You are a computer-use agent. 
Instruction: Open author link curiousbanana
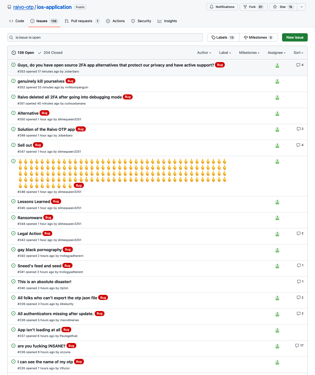[x=75, y=104]
